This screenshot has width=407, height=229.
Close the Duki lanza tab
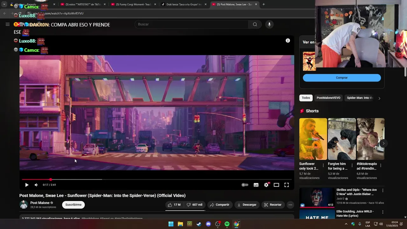pos(206,4)
